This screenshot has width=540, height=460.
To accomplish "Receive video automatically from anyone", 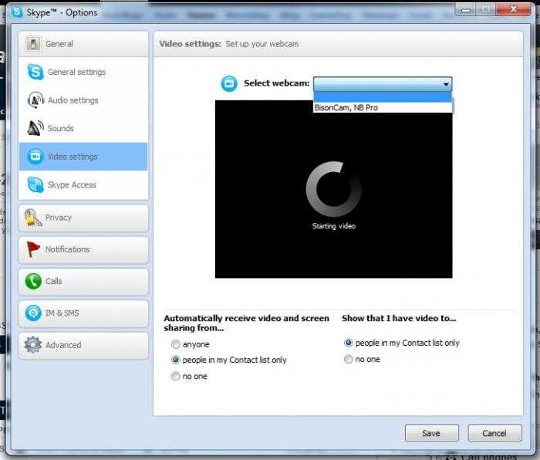I will click(191, 344).
